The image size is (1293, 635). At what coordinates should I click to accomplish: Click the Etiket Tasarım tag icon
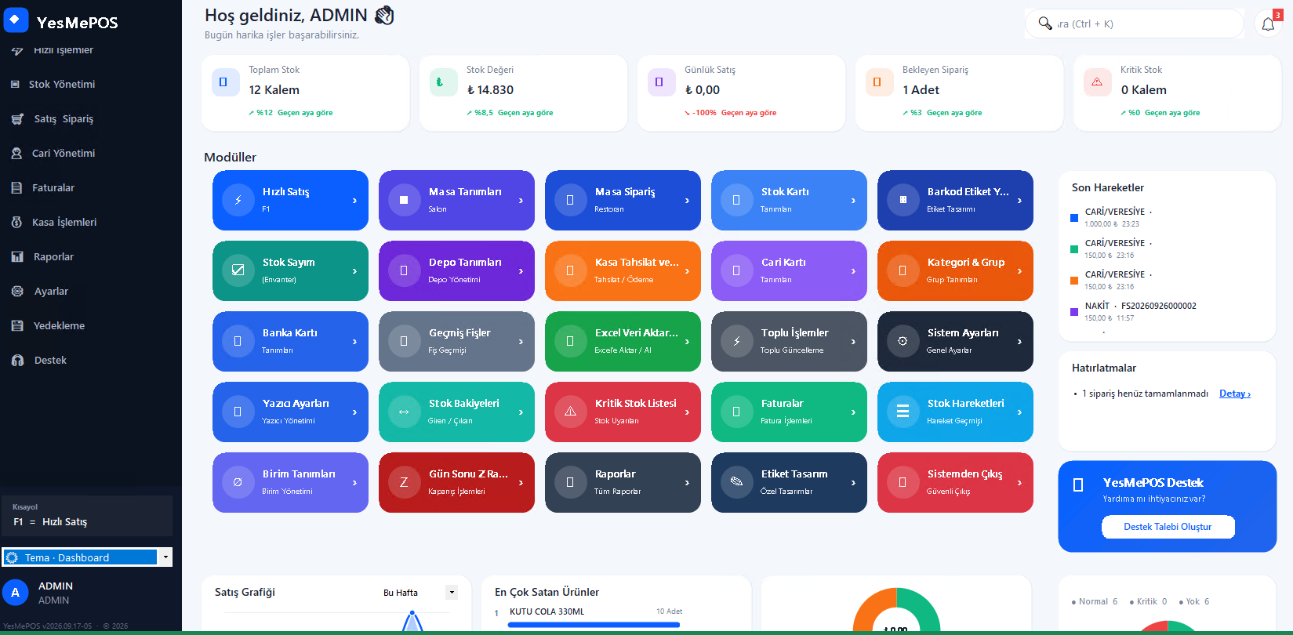(736, 483)
